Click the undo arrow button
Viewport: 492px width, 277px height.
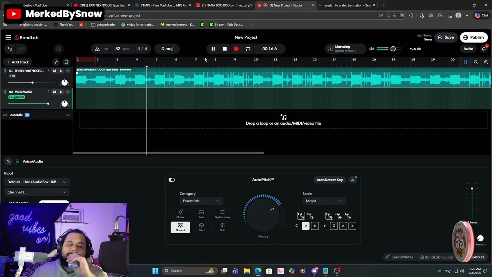(x=10, y=48)
